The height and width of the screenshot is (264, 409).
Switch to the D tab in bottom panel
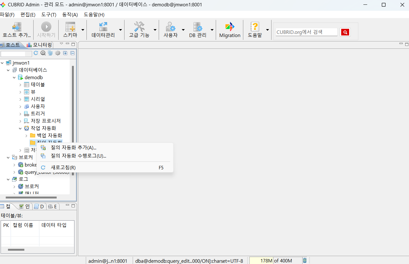tap(39, 206)
